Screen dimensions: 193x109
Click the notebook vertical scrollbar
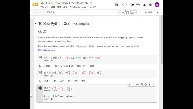pos(162,40)
